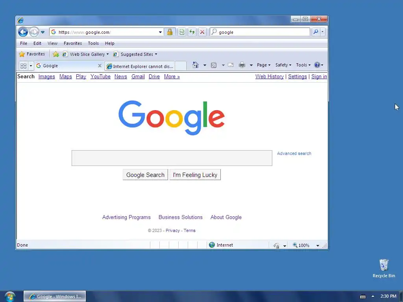The width and height of the screenshot is (403, 302).
Task: Click the toolbar search box containing google
Action: tap(260, 32)
